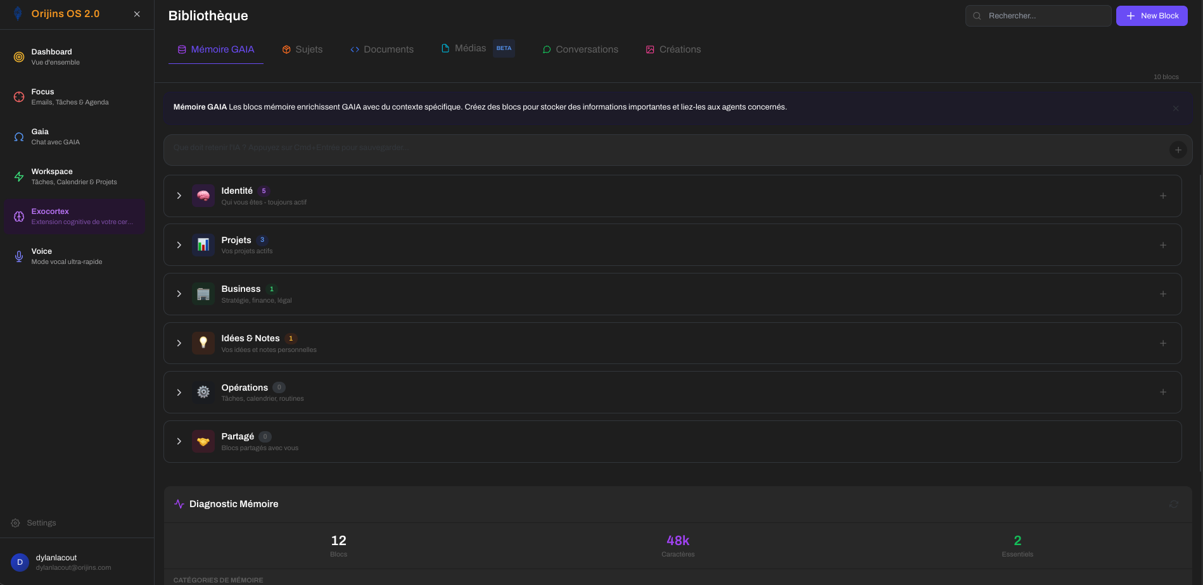Click the Identité brain emoji icon
This screenshot has height=585, width=1203.
[x=203, y=196]
